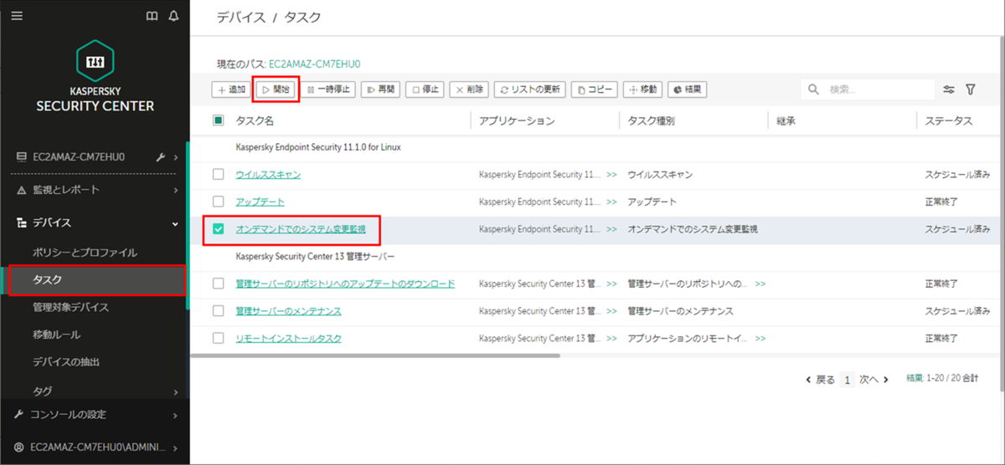Open the アップデート task link
Viewport: 1005px width, 465px height.
260,202
